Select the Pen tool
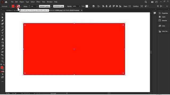The width and height of the screenshot is (170, 95). coord(2,21)
